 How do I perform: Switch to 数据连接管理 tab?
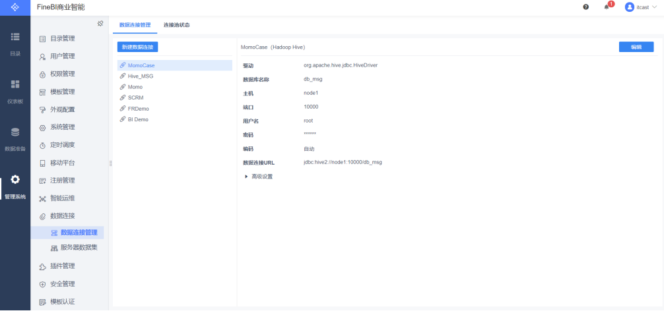click(x=135, y=25)
